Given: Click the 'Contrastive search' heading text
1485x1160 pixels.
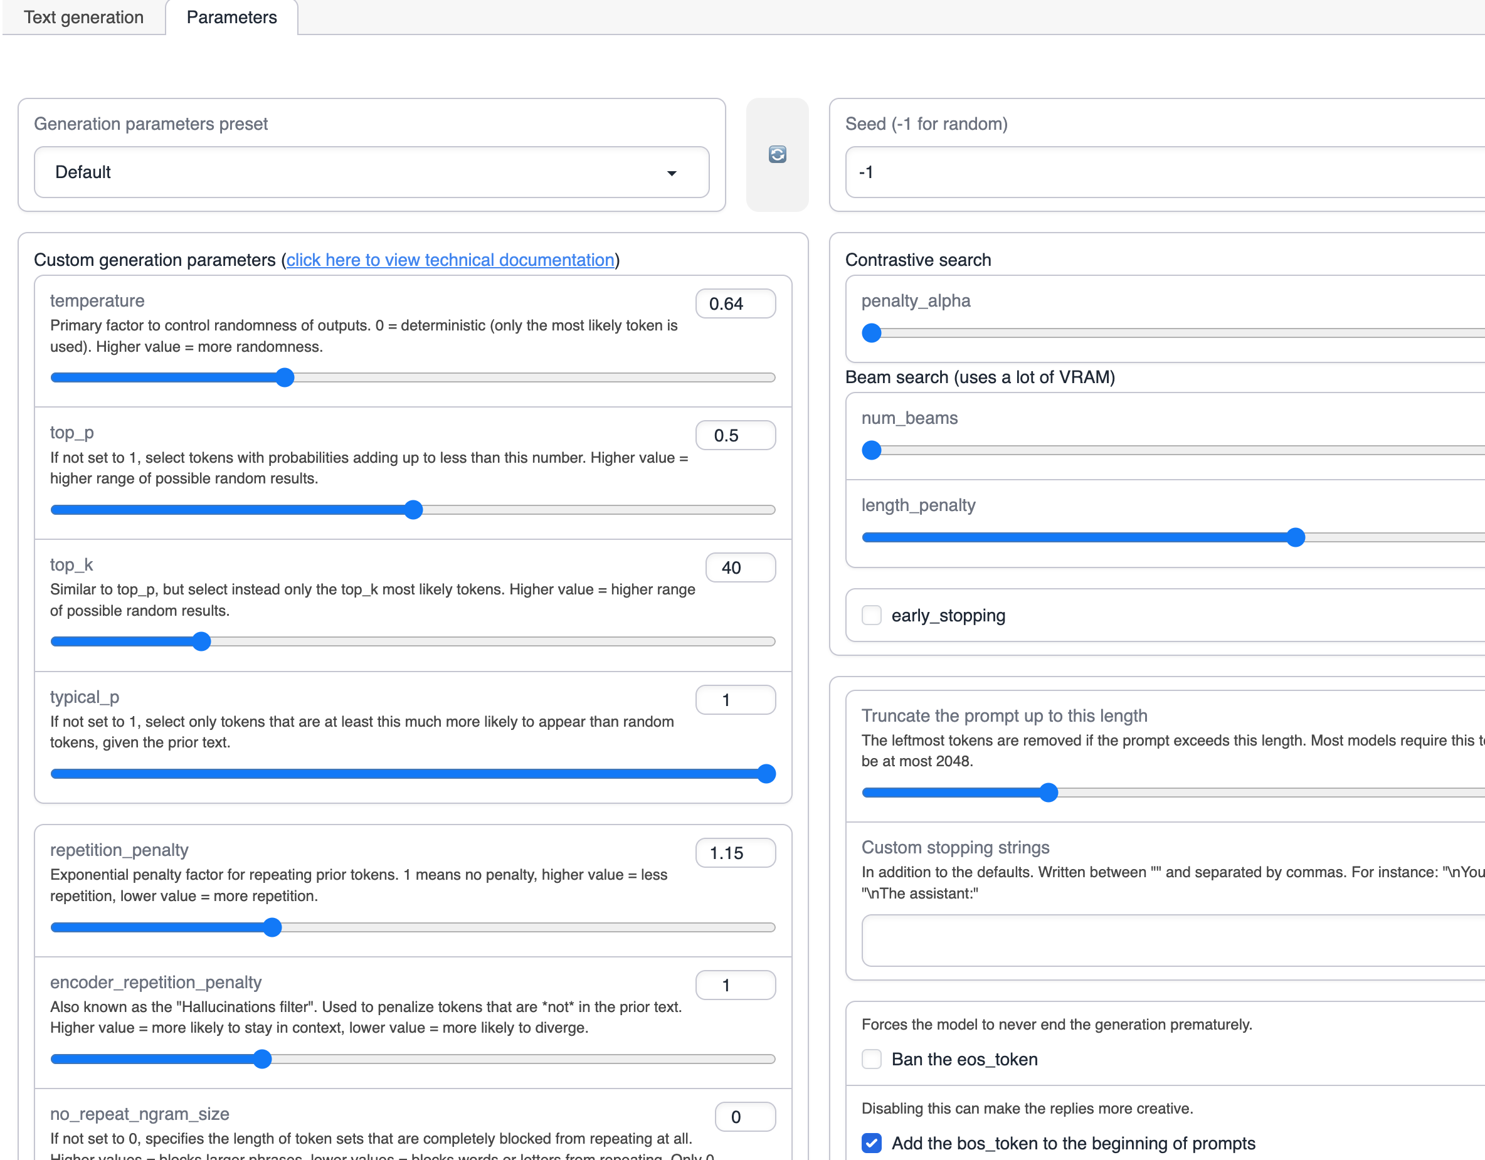Looking at the screenshot, I should coord(918,260).
